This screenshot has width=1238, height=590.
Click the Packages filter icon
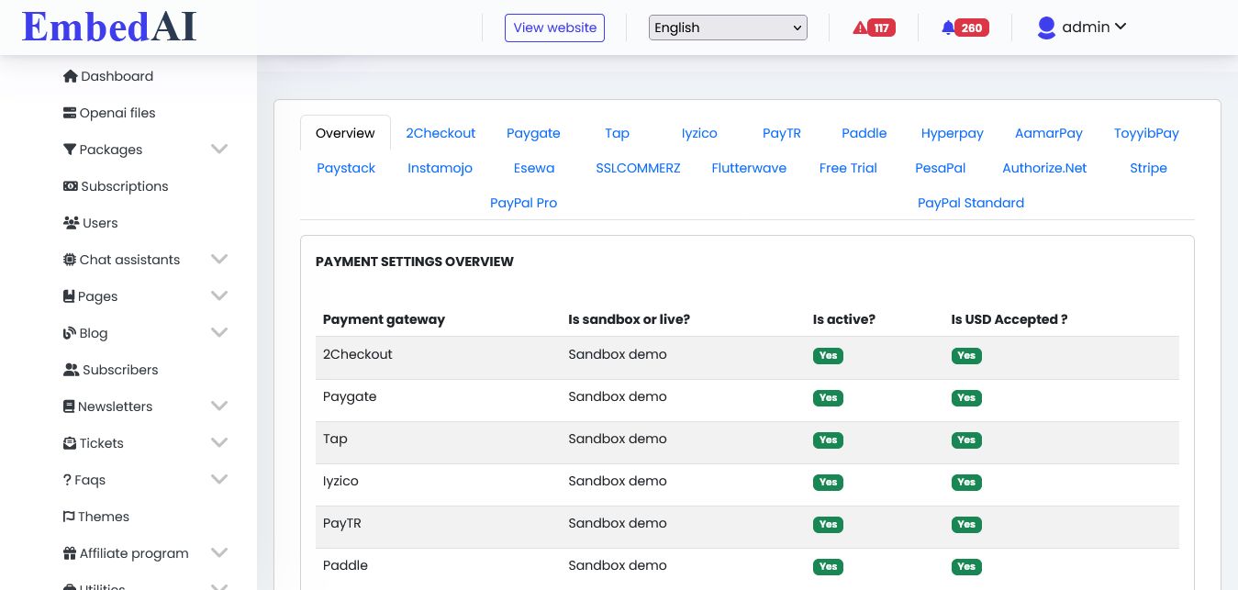point(70,150)
